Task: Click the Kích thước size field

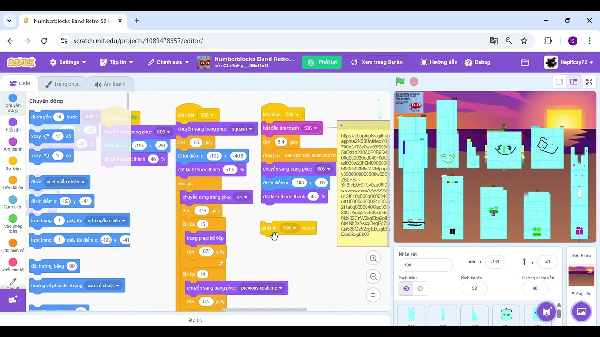Action: pyautogui.click(x=474, y=288)
